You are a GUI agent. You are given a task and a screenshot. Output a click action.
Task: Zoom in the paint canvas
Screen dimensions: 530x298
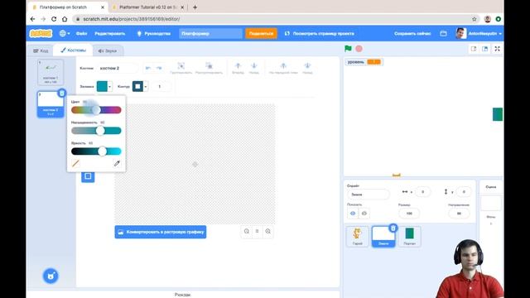268,232
